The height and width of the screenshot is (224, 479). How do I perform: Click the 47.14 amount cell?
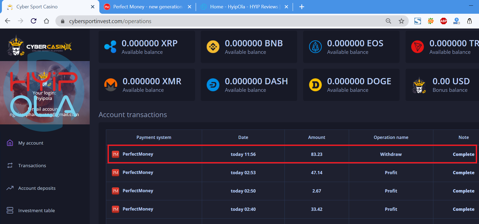(317, 173)
